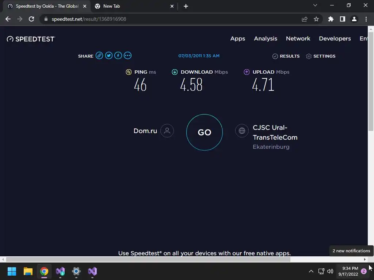Toggle the Chrome side panel
This screenshot has width=374, height=280.
coord(343,19)
